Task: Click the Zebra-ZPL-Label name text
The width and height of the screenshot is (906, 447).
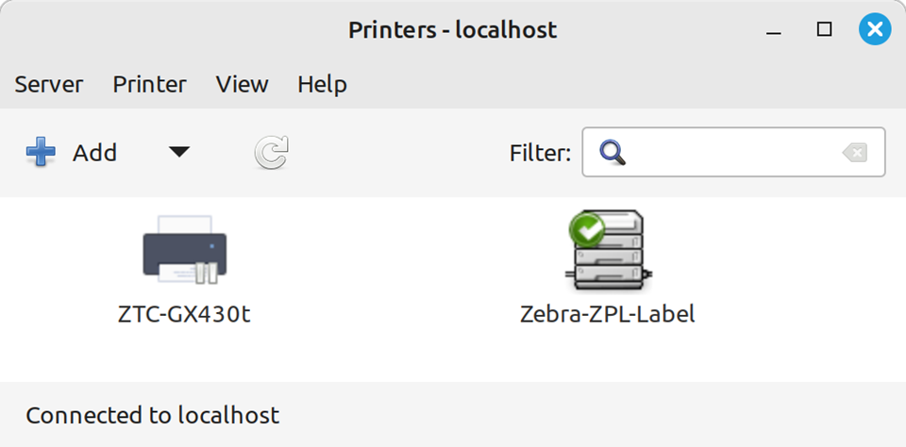Action: point(608,314)
